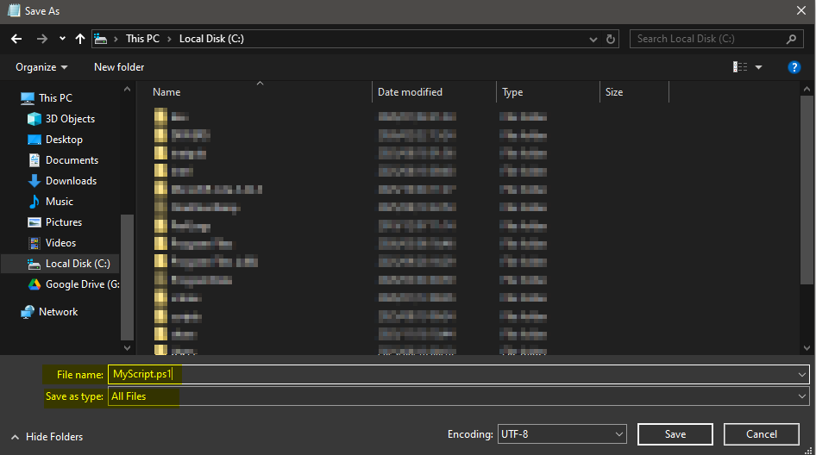Image resolution: width=816 pixels, height=455 pixels.
Task: Create a New folder
Action: [119, 67]
